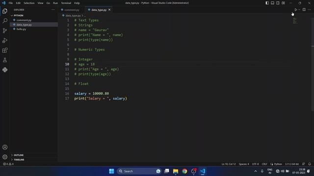Click line 17 print Salary statement
The image size is (314, 176).
point(101,99)
